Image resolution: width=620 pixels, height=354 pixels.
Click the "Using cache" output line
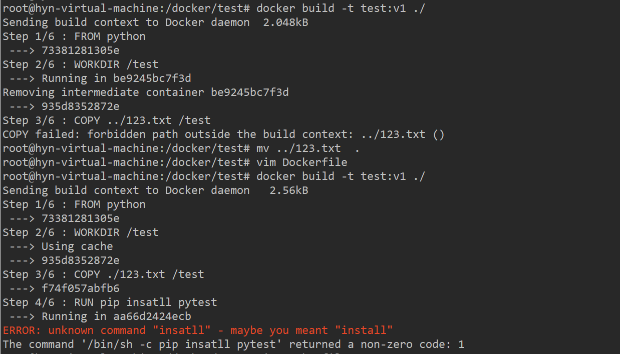tap(77, 246)
